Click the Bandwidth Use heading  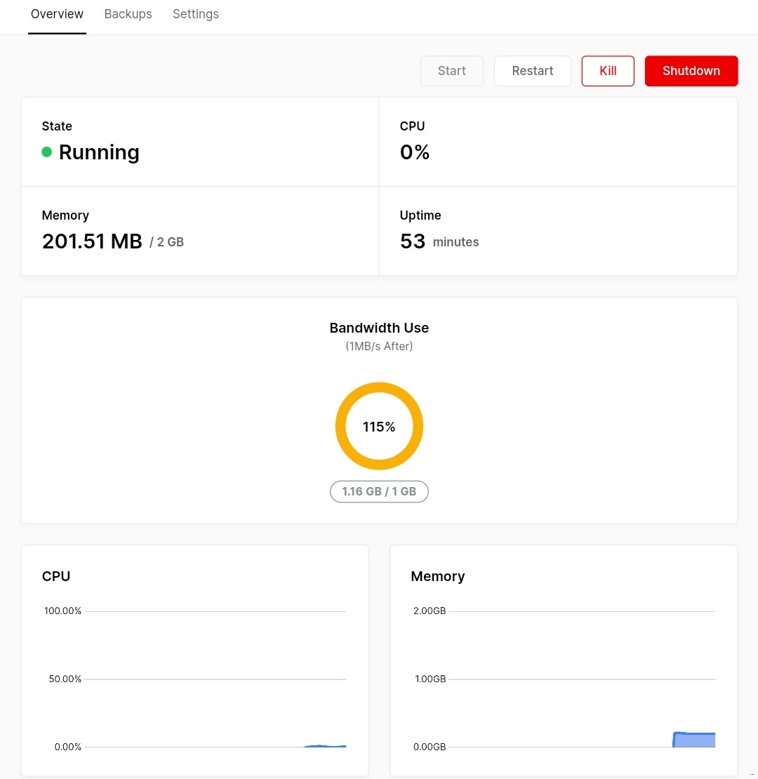[379, 328]
